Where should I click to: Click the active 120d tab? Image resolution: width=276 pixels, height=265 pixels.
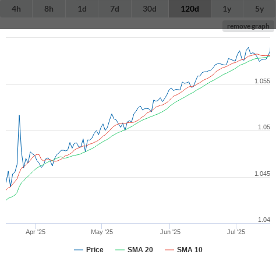tap(190, 9)
